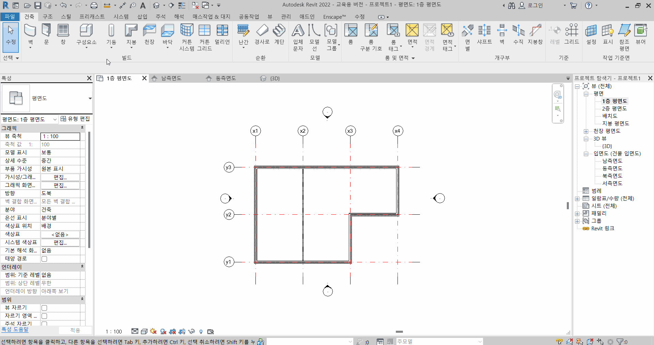The height and width of the screenshot is (345, 654).
Task: Select the 커튼 시스템 tool
Action: click(187, 37)
